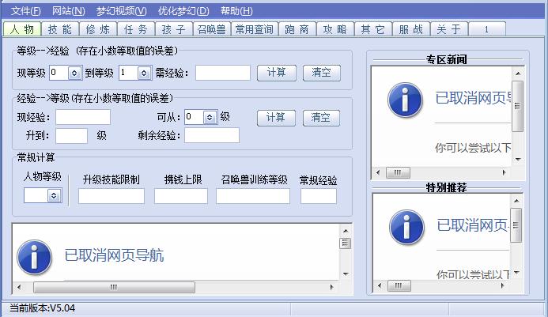Viewport: 548px width, 317px height.
Task: Click the 到等级 spinner arrows
Action: 144,73
